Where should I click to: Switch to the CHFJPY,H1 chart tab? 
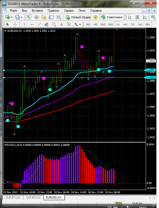coord(33,197)
